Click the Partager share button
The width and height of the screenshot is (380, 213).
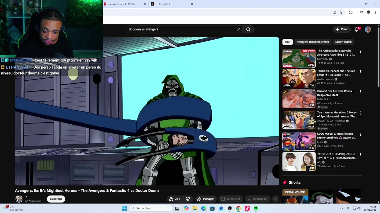click(205, 199)
